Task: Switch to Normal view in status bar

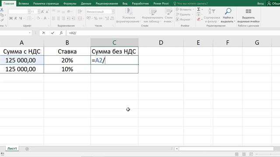Action: (x=237, y=154)
